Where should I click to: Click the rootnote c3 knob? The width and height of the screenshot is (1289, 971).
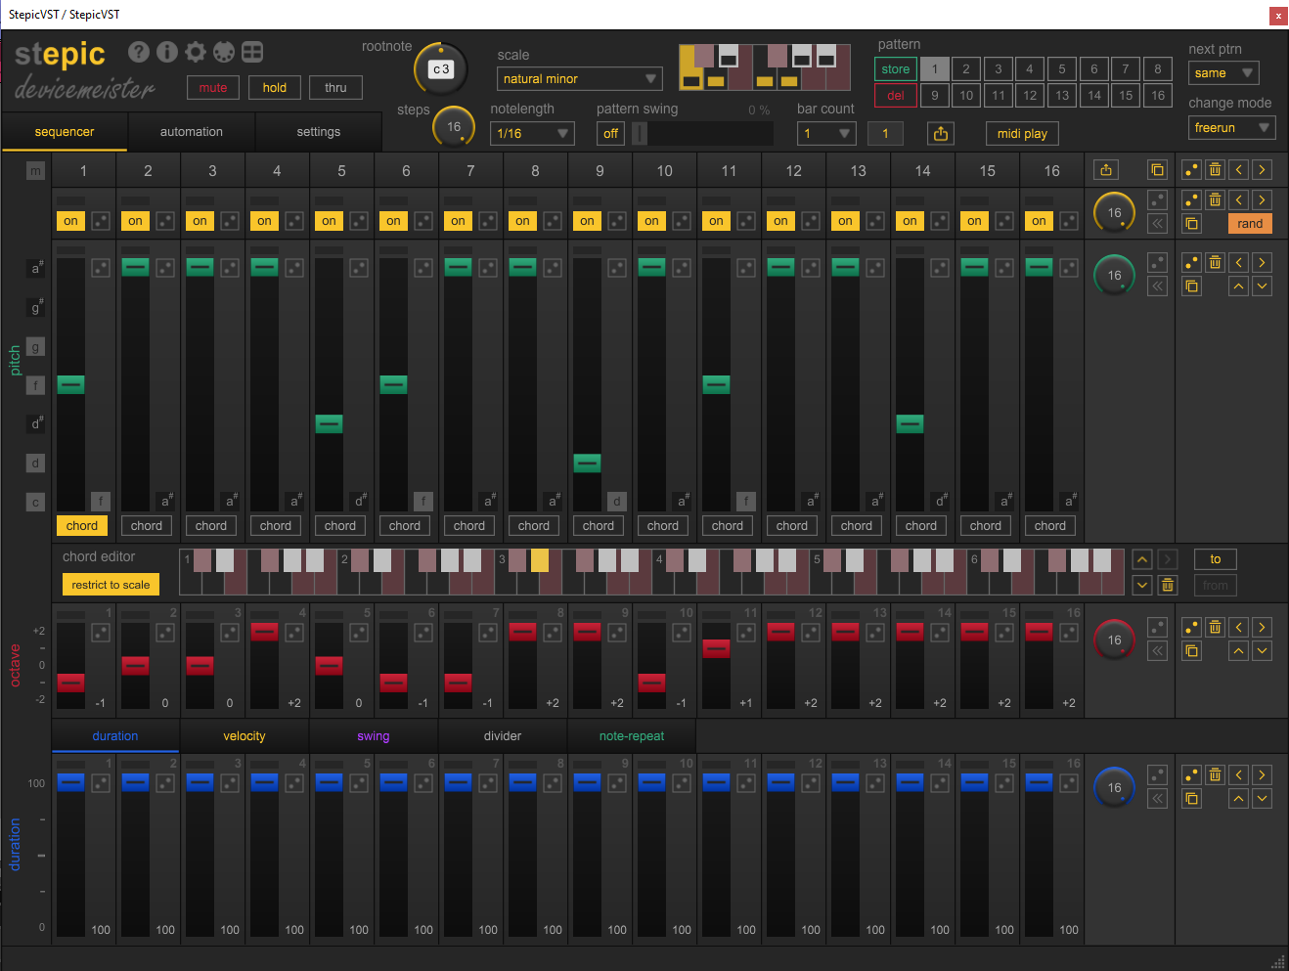(441, 69)
